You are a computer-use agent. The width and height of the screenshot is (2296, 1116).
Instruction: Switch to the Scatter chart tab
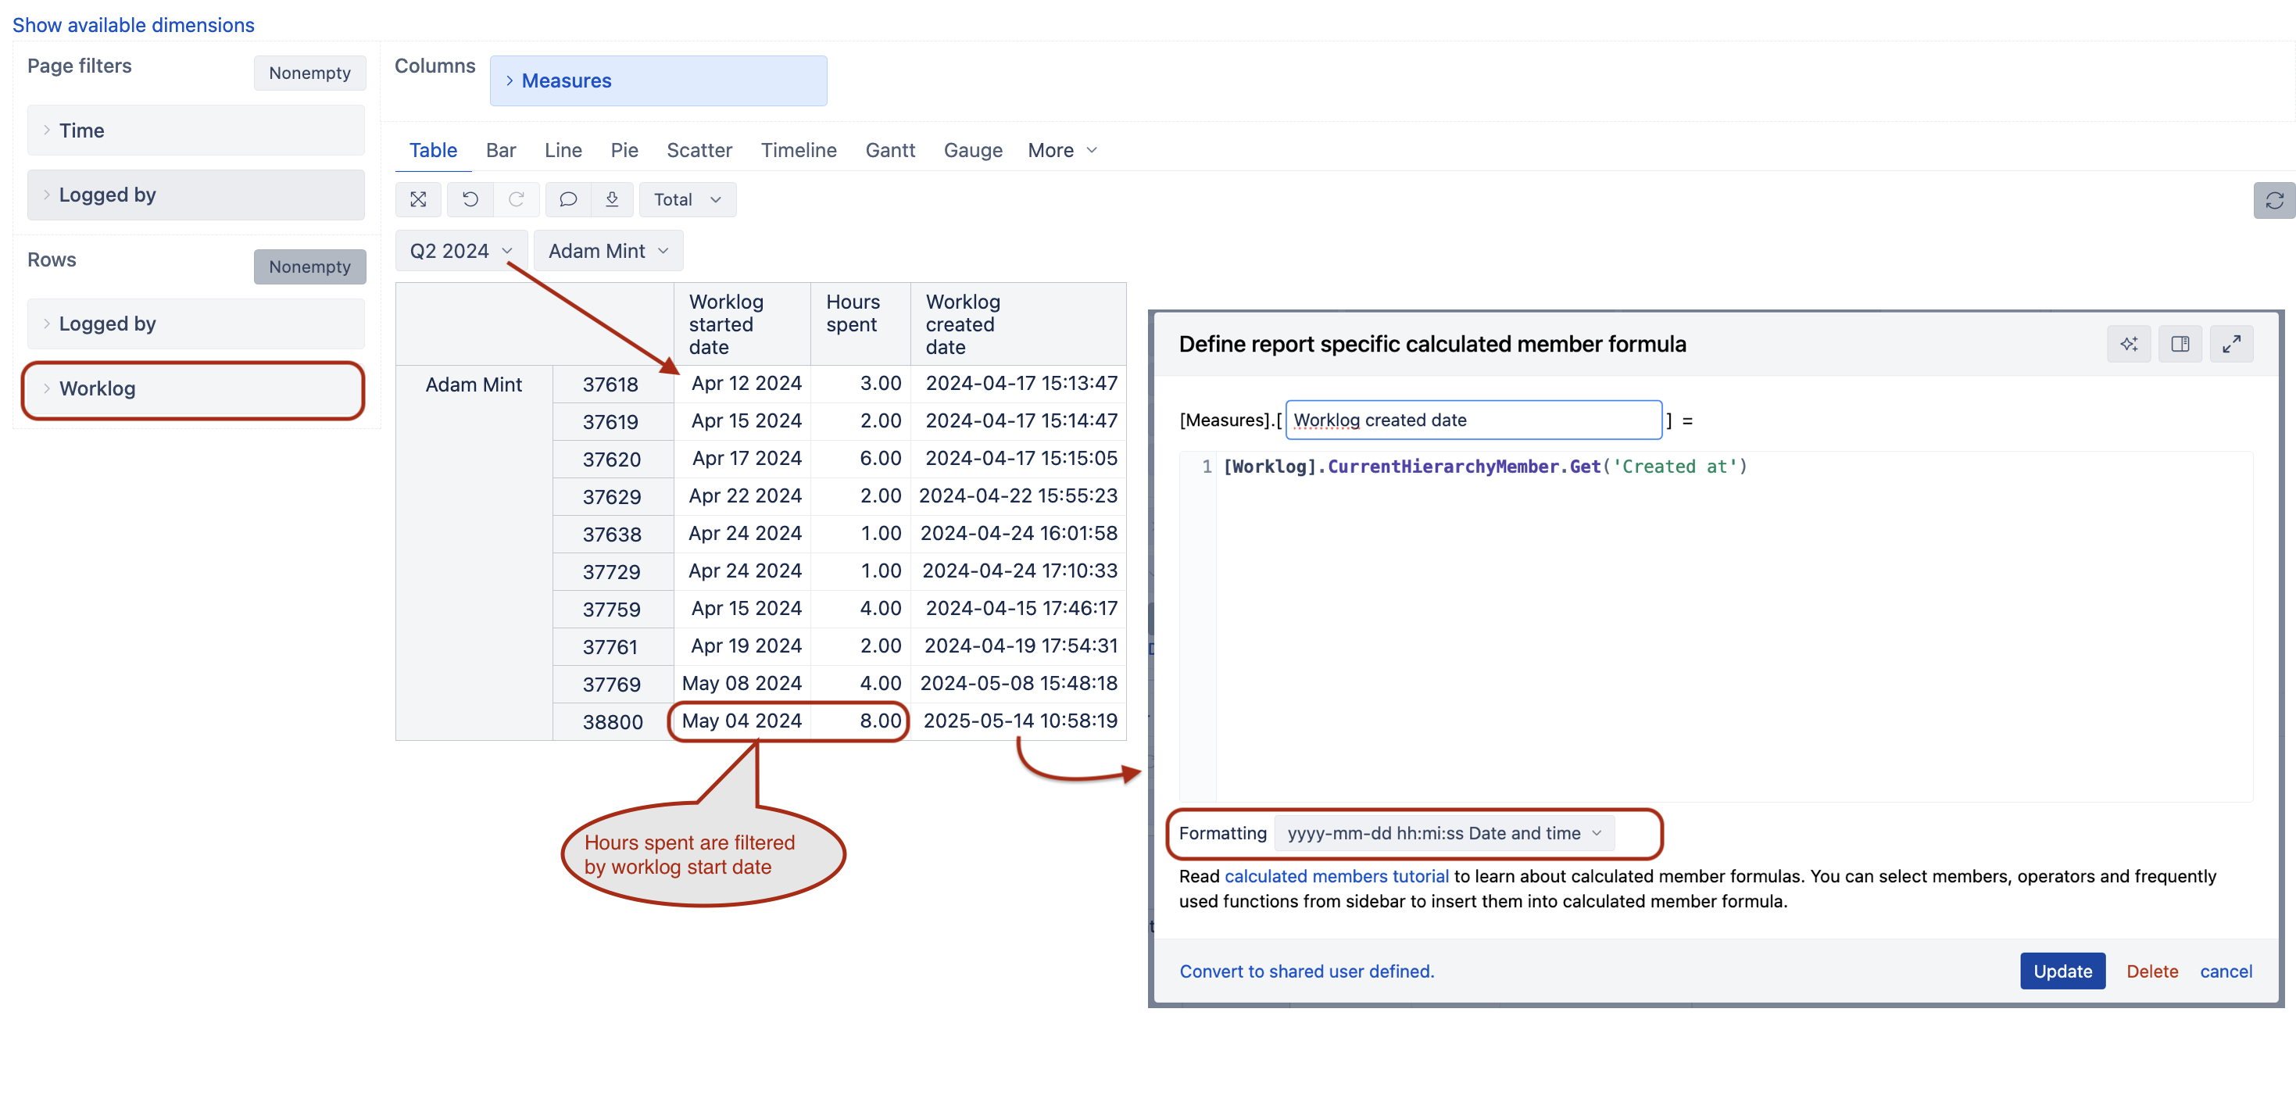pos(699,151)
